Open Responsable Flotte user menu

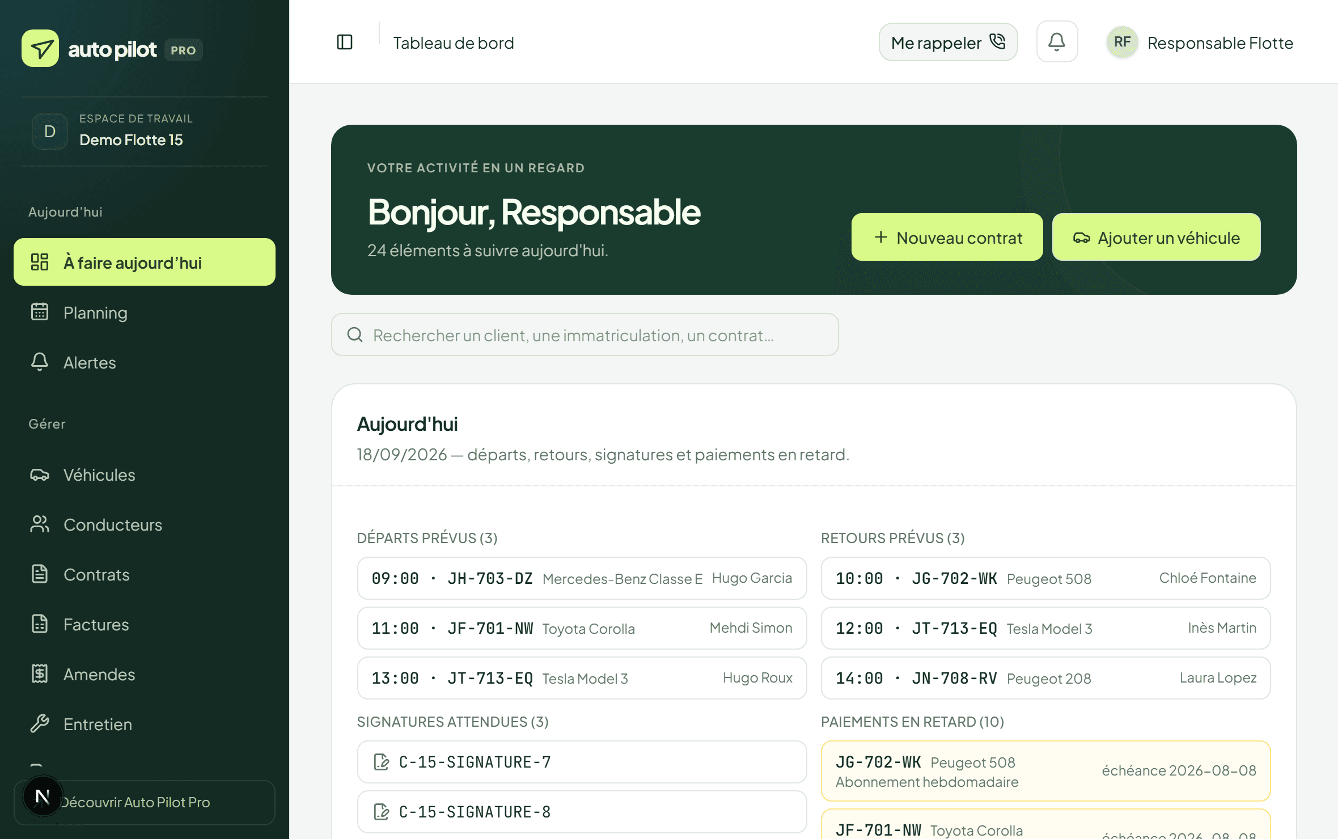[1200, 43]
